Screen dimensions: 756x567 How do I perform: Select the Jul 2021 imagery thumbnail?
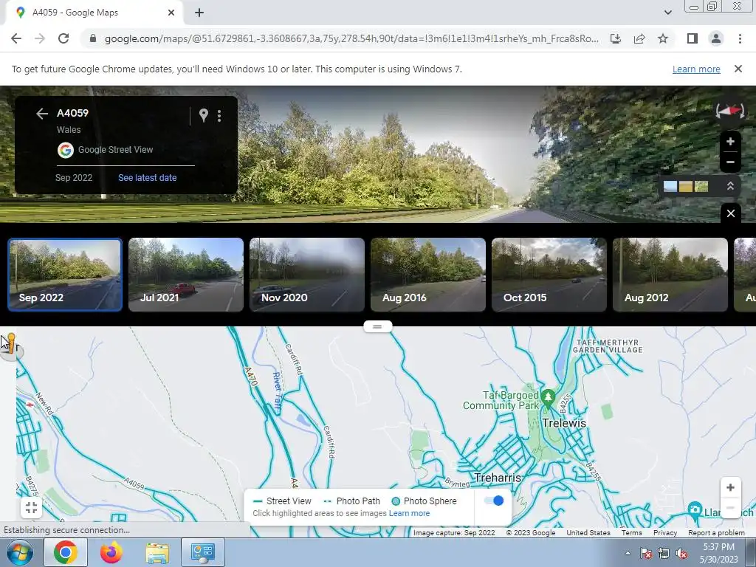pyautogui.click(x=186, y=275)
